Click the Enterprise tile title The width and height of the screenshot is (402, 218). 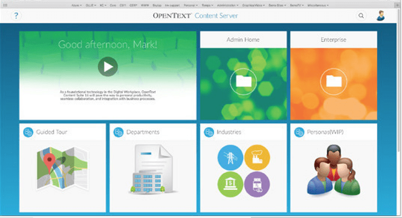coord(334,40)
